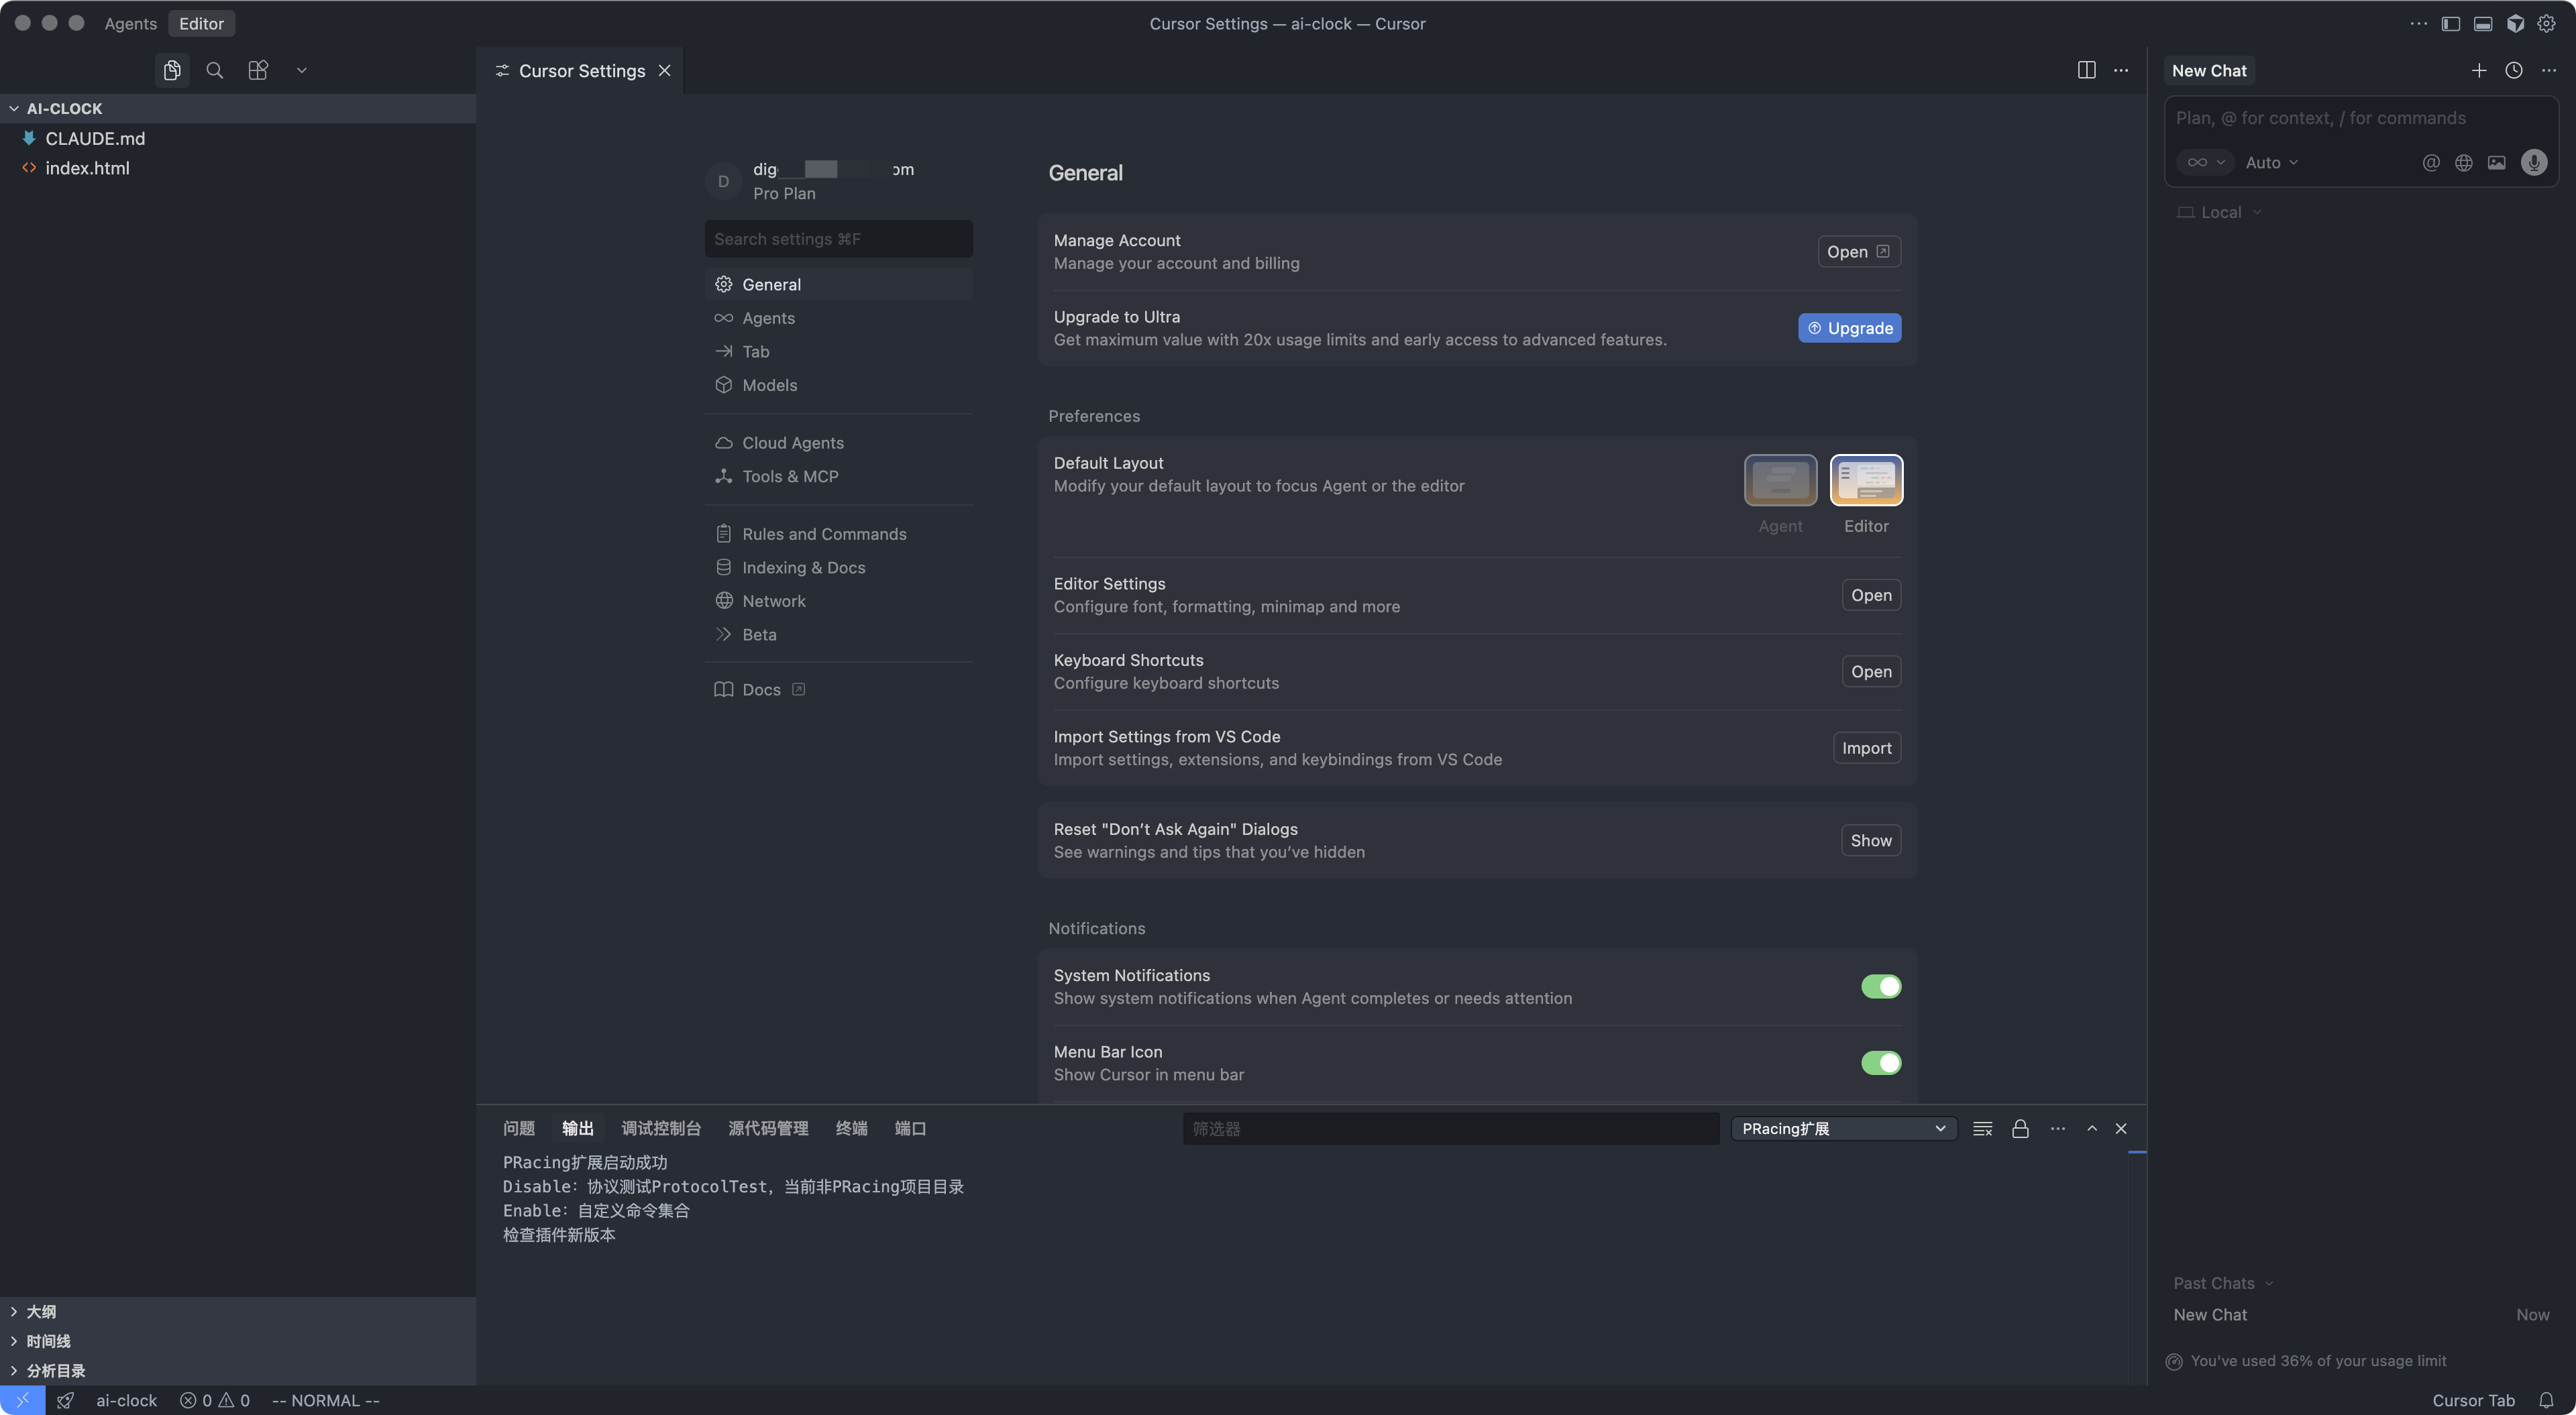Click the clear output list icon
Image resolution: width=2576 pixels, height=1415 pixels.
tap(1982, 1128)
